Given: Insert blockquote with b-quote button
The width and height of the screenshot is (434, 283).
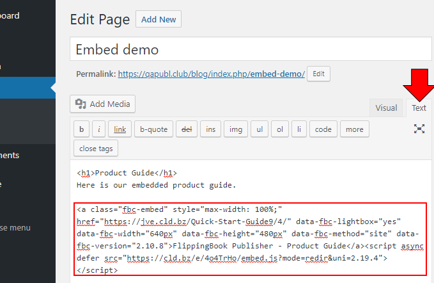Looking at the screenshot, I should (153, 129).
